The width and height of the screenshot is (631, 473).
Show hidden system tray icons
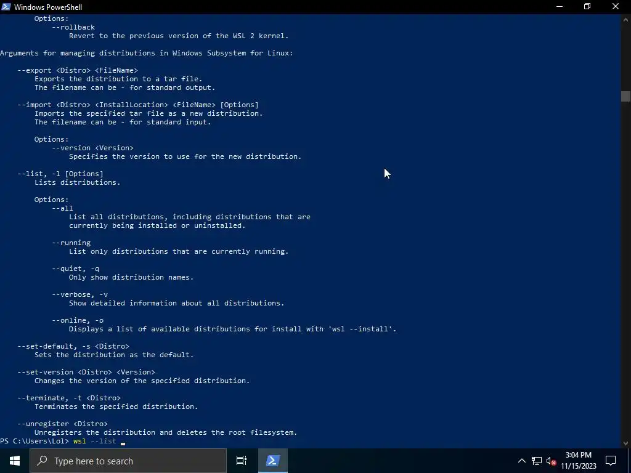tap(521, 461)
